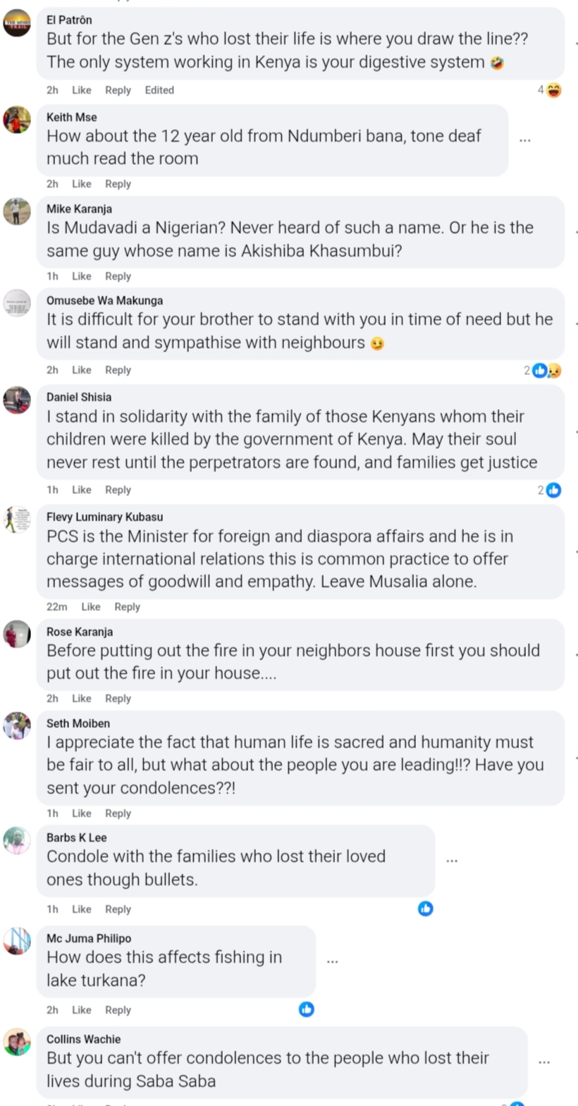Screen dimensions: 578x1106
Task: Open Collins Wachie's profile photo
Action: click(18, 1041)
